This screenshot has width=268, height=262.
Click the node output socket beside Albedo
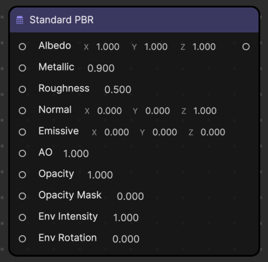246,47
